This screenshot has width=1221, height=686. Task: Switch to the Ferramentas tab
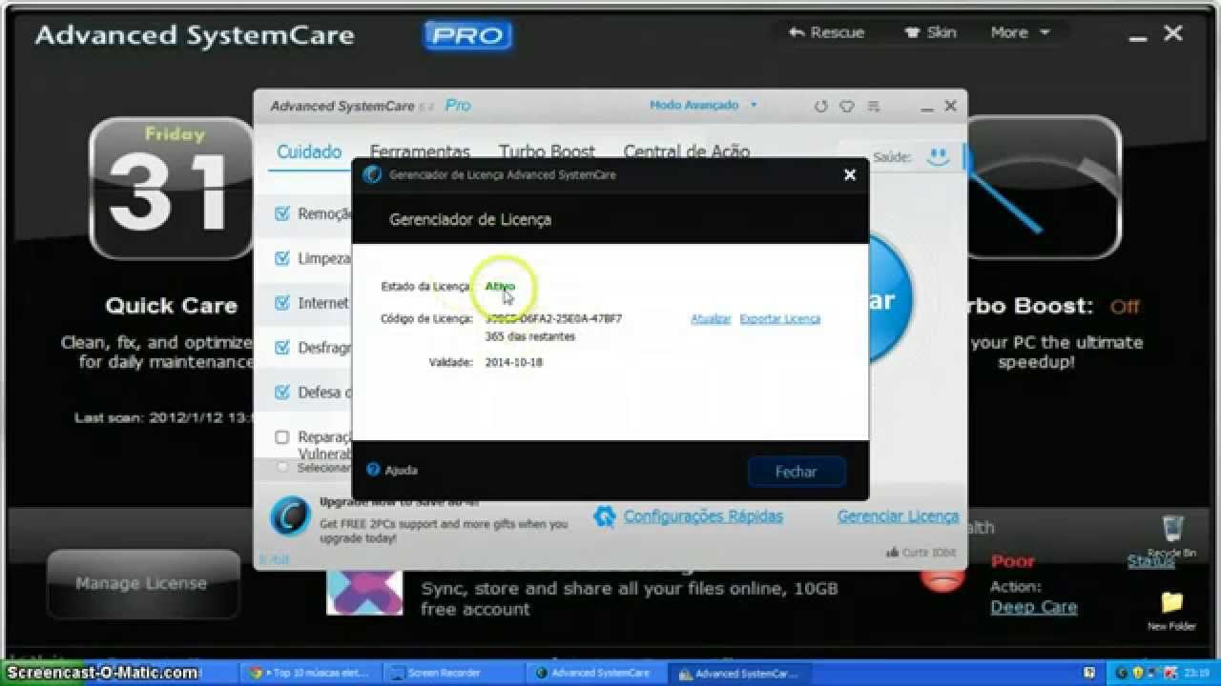(x=420, y=151)
